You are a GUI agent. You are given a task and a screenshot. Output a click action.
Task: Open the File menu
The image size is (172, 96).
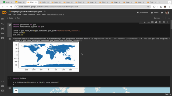pyautogui.click(x=10, y=14)
